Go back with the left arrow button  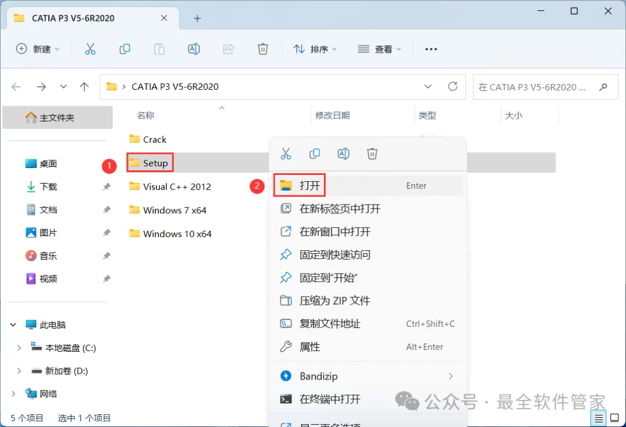point(16,86)
